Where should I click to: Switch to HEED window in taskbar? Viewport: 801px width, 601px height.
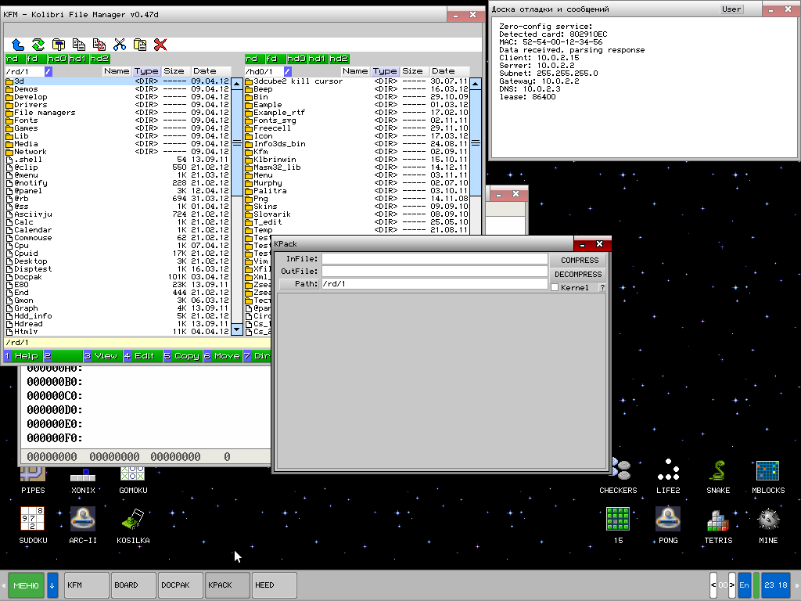[x=274, y=585]
